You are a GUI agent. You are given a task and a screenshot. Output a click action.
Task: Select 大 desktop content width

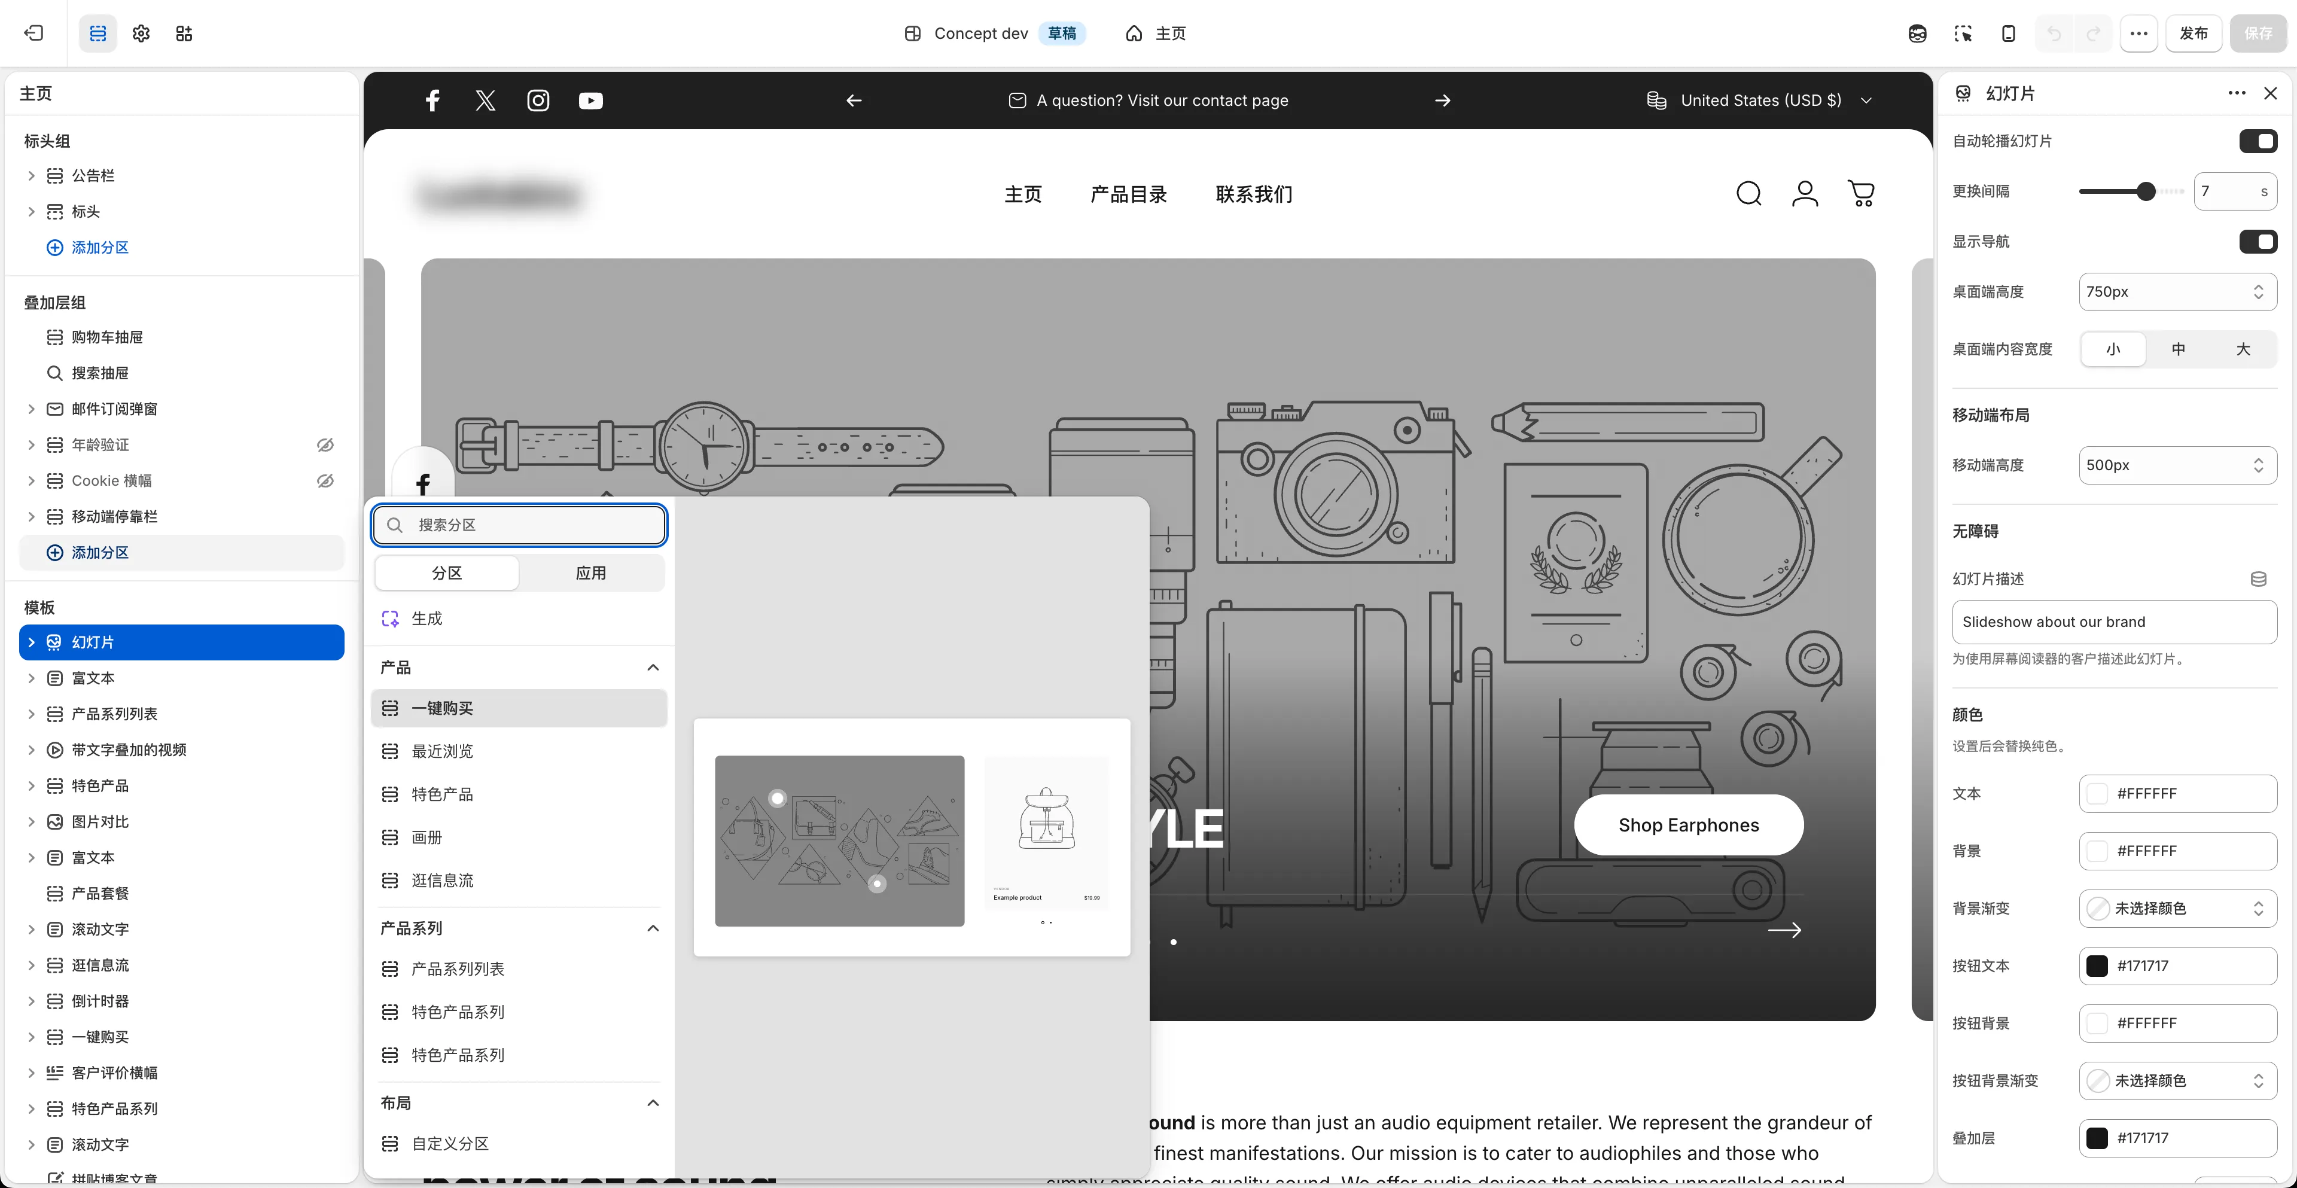tap(2243, 349)
